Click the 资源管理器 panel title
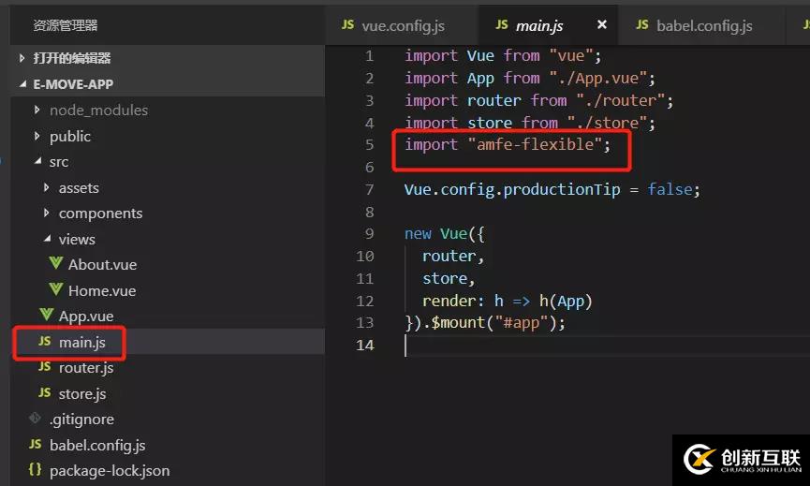Screen dimensions: 810x486 [x=66, y=25]
